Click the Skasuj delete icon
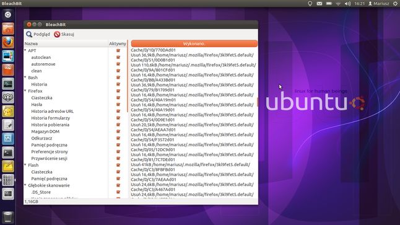This screenshot has height=225, width=400. (x=57, y=34)
